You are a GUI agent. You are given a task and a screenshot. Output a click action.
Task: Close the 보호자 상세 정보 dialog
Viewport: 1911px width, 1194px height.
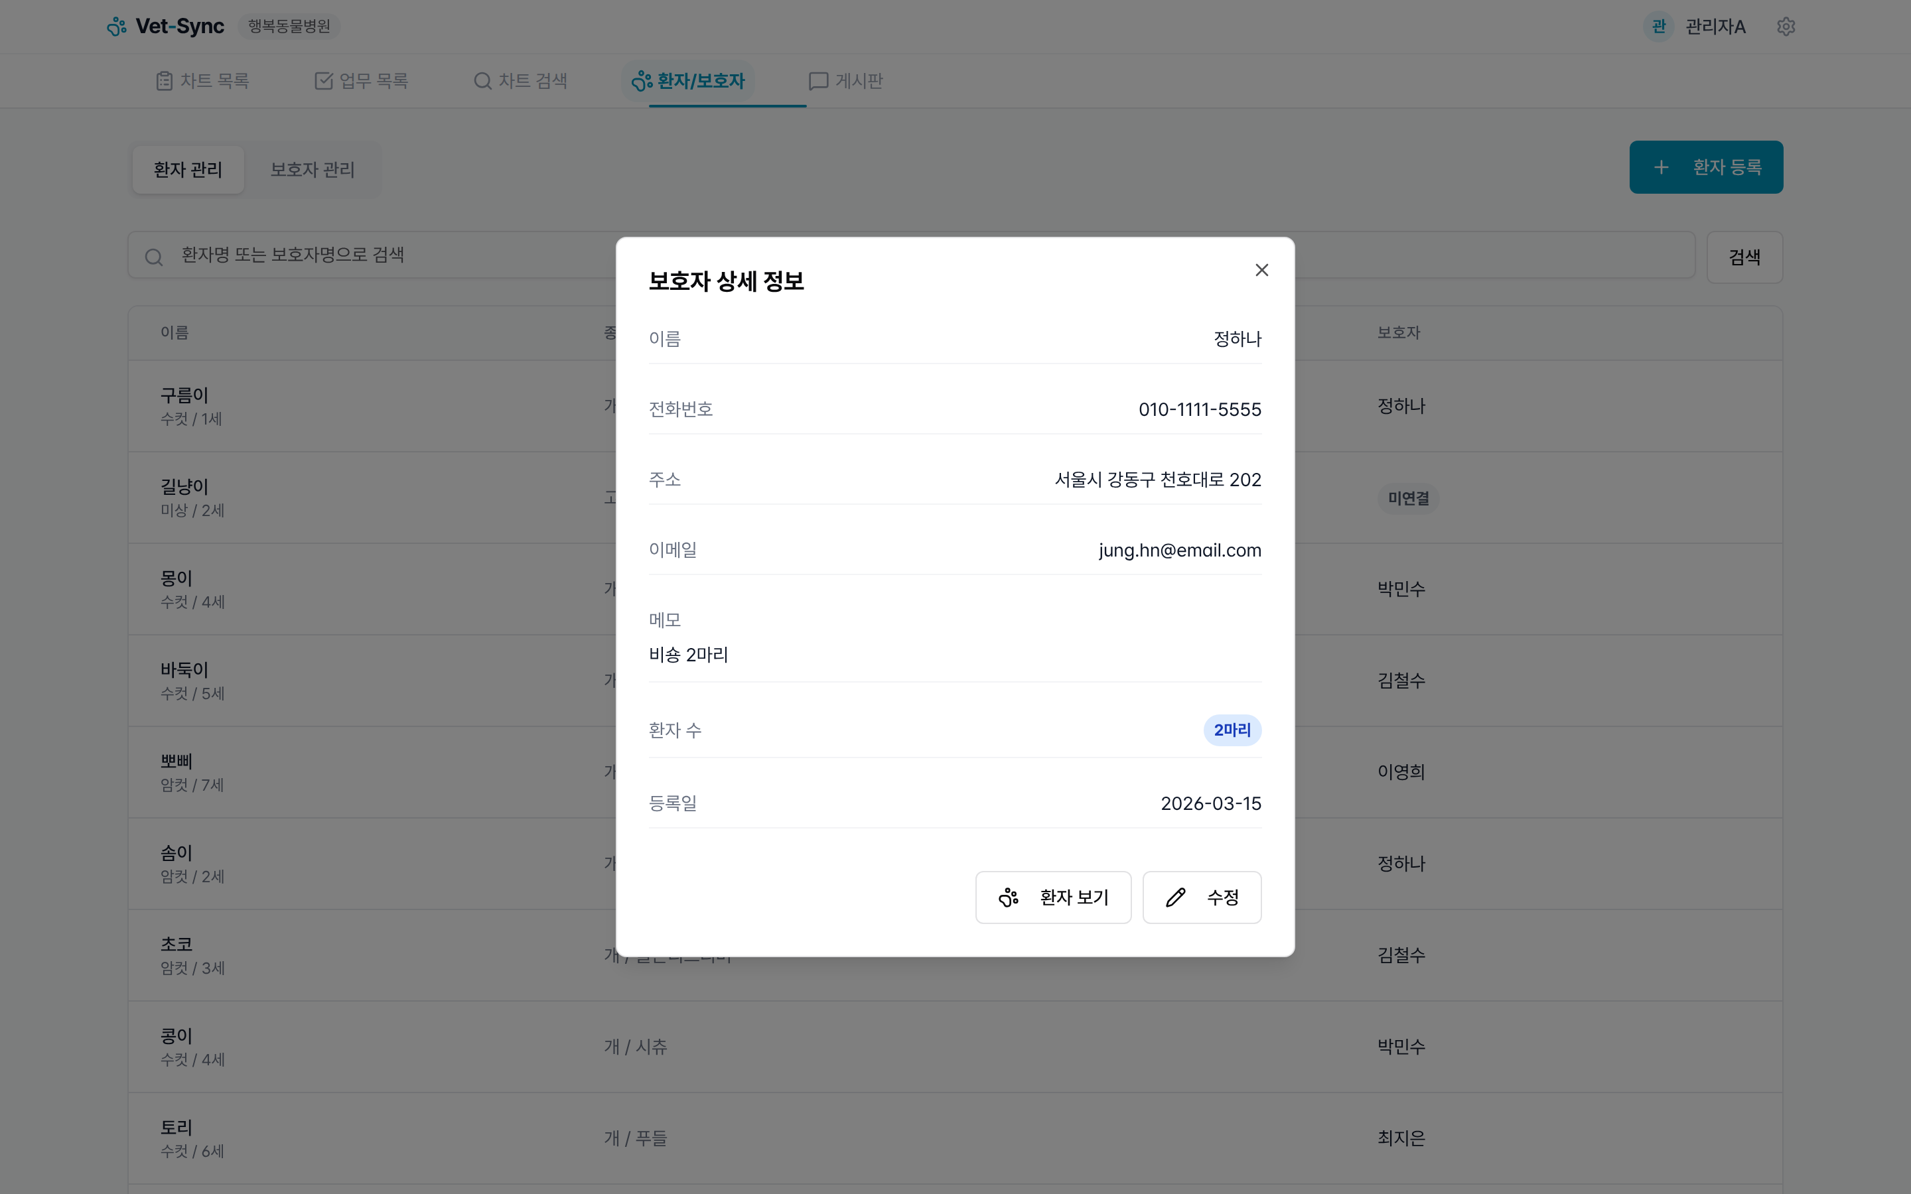pyautogui.click(x=1261, y=269)
